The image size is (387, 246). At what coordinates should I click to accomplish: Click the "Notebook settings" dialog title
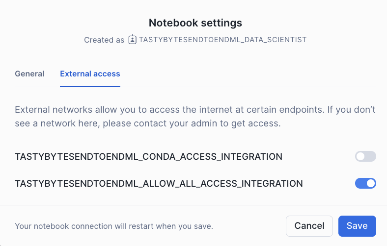tap(195, 23)
